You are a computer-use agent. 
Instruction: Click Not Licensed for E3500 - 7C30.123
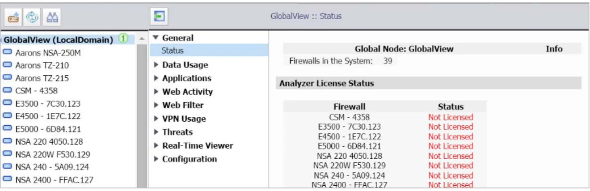pyautogui.click(x=450, y=126)
